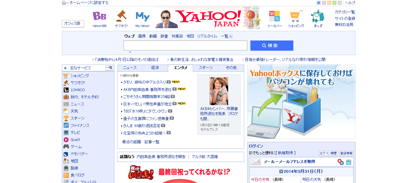This screenshot has width=417, height=183.
Task: Click the 登録情報 button
Action: click(x=346, y=153)
